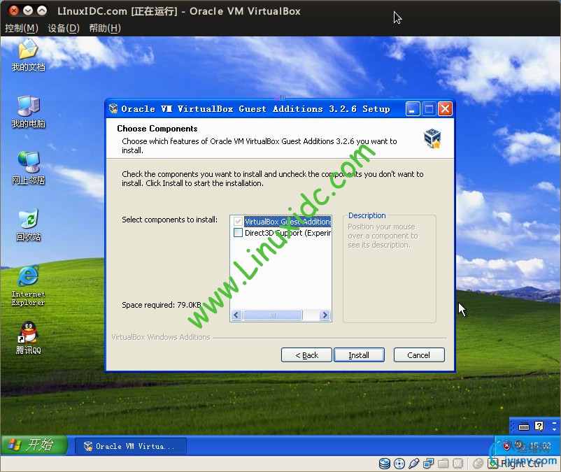Open the 控制(M) menu
Screen dimensions: 561x472
coord(22,28)
